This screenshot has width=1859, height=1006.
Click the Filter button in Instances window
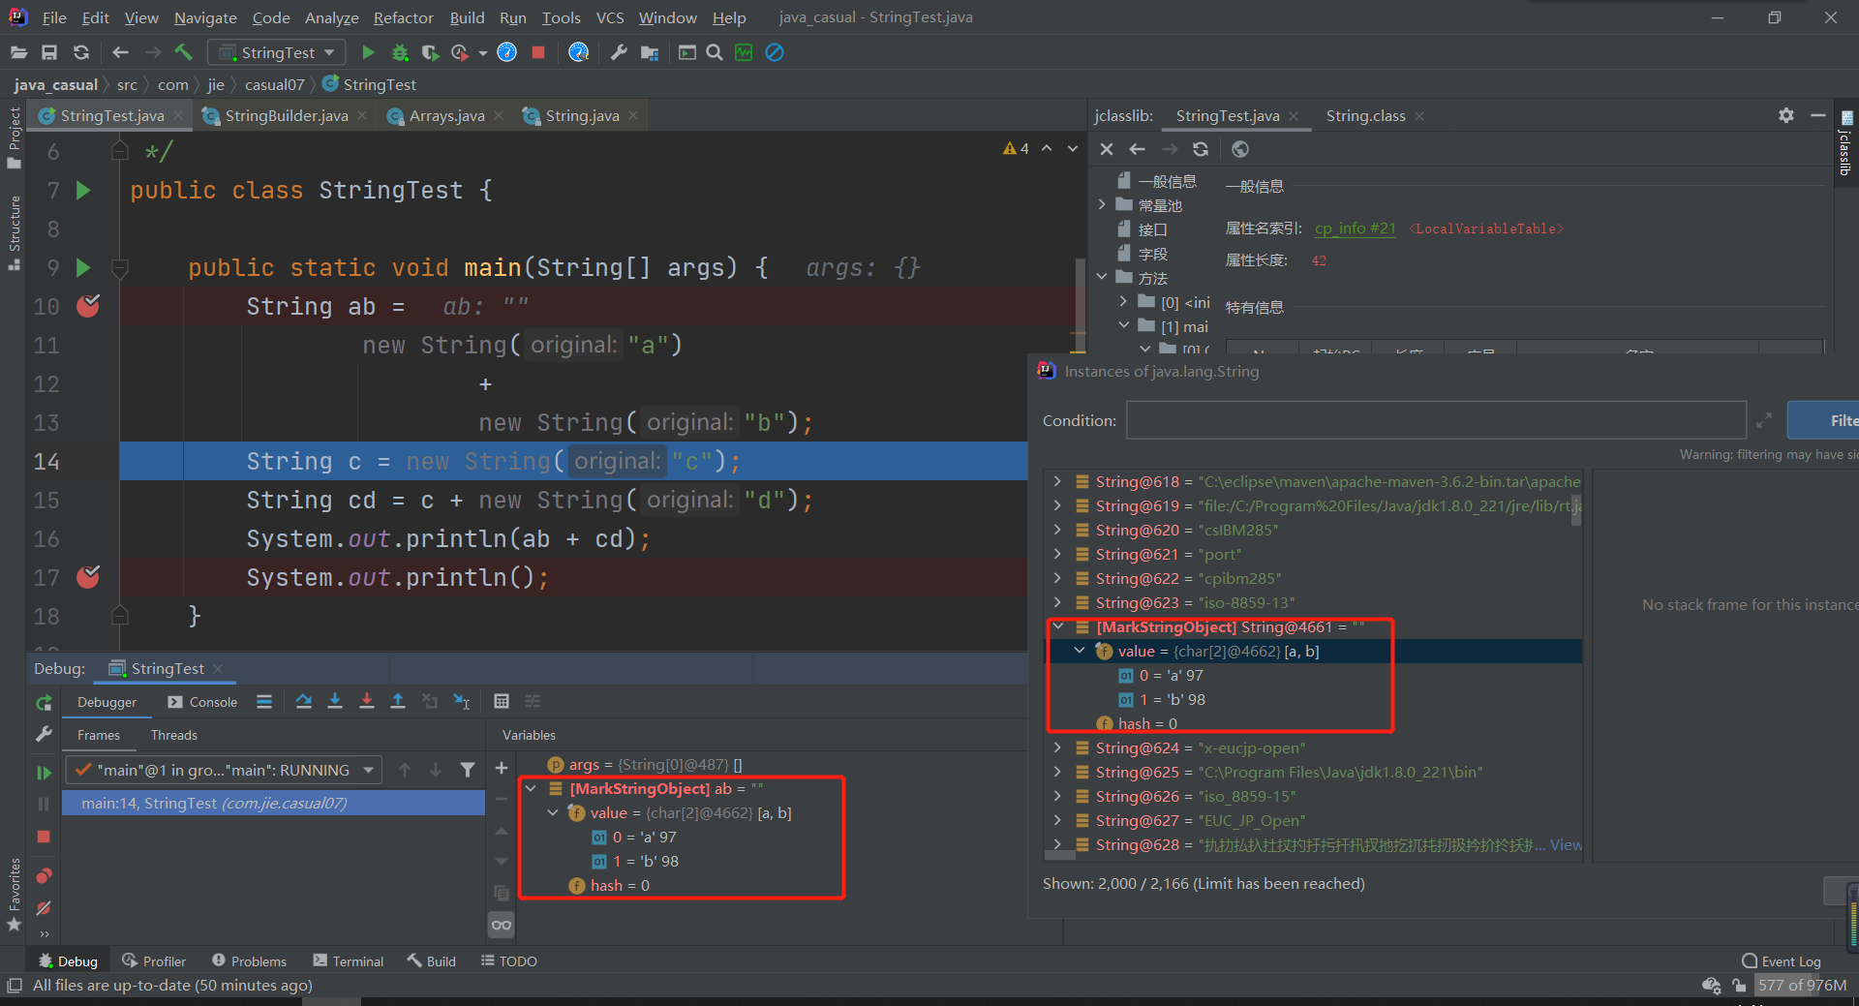(x=1824, y=420)
